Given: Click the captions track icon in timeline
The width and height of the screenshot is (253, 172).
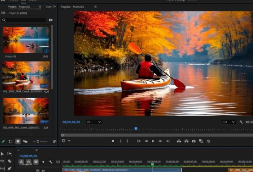Looking at the screenshot, I should 58,162.
